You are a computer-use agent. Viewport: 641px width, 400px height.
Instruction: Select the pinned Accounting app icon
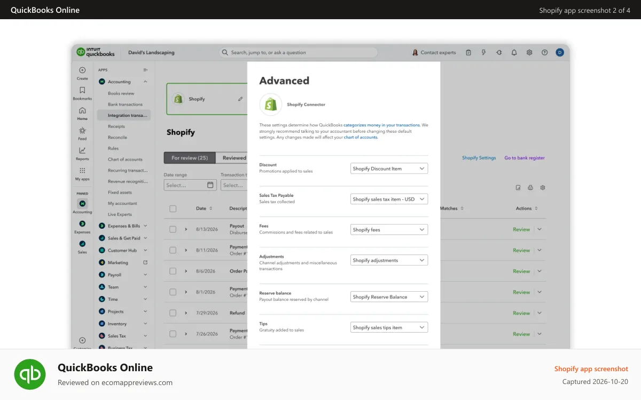coord(82,203)
